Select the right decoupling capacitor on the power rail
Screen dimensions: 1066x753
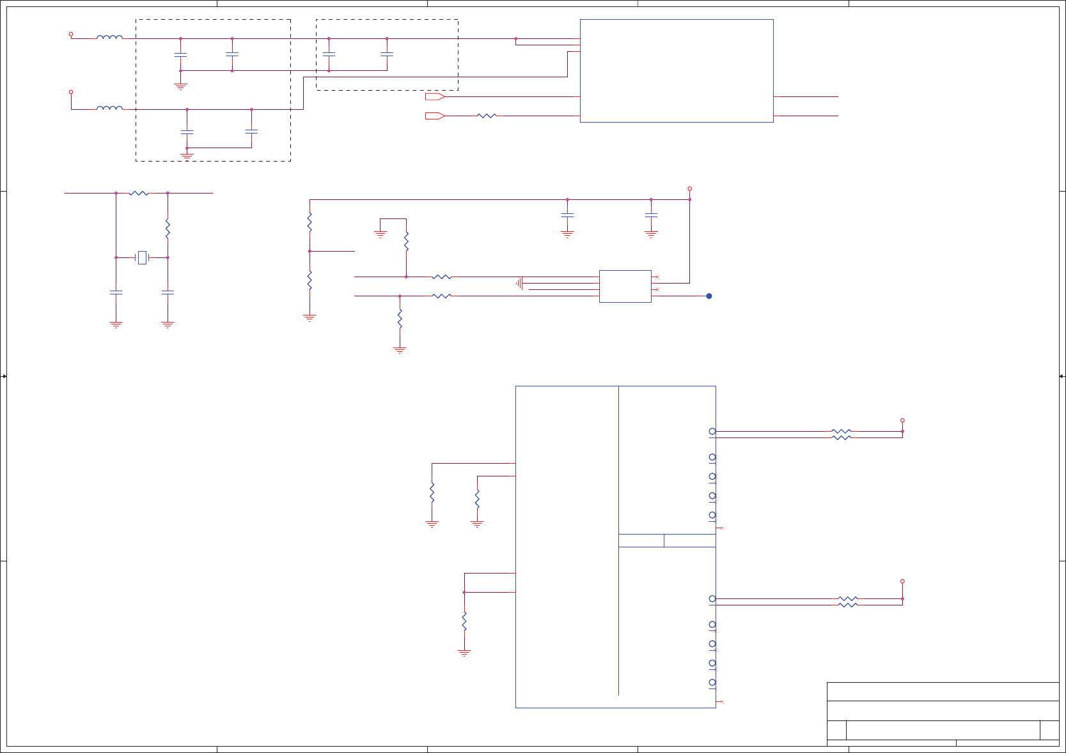tap(651, 215)
